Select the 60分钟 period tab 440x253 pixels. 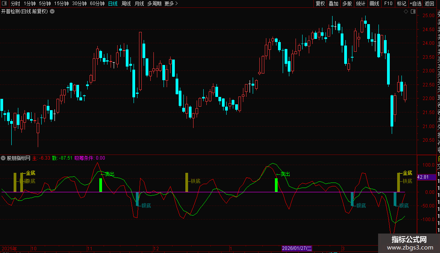(97, 4)
